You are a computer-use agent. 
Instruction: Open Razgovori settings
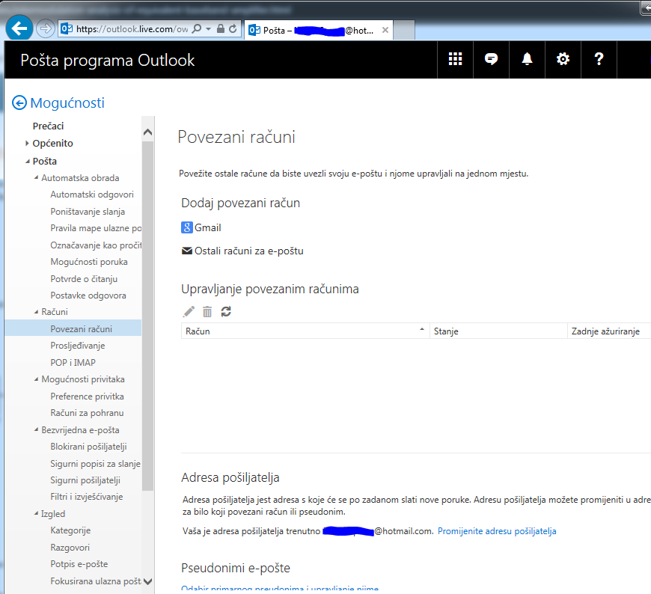coord(70,547)
